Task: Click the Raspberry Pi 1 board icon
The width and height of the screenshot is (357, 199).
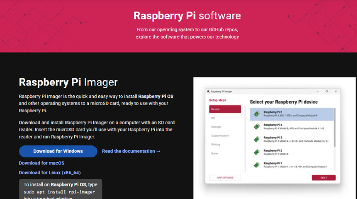Action: pyautogui.click(x=257, y=165)
